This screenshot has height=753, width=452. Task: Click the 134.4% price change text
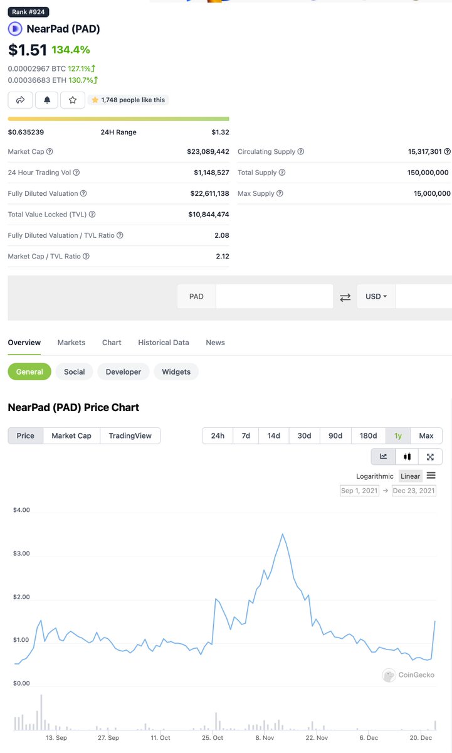coord(71,50)
